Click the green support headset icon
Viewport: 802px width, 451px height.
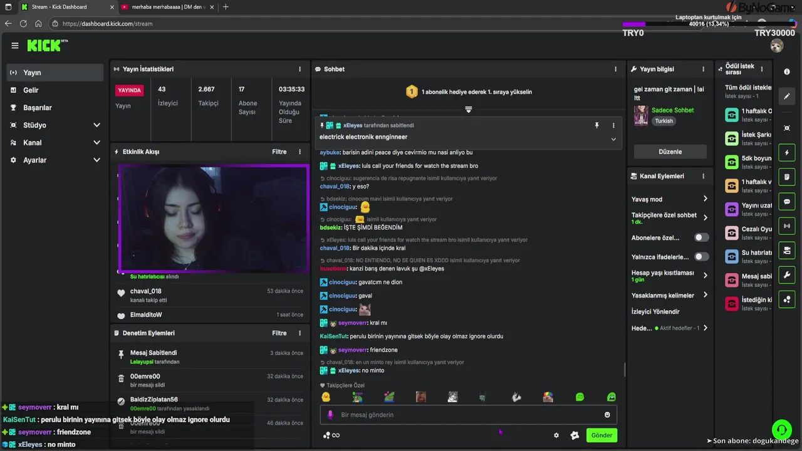[x=782, y=429]
